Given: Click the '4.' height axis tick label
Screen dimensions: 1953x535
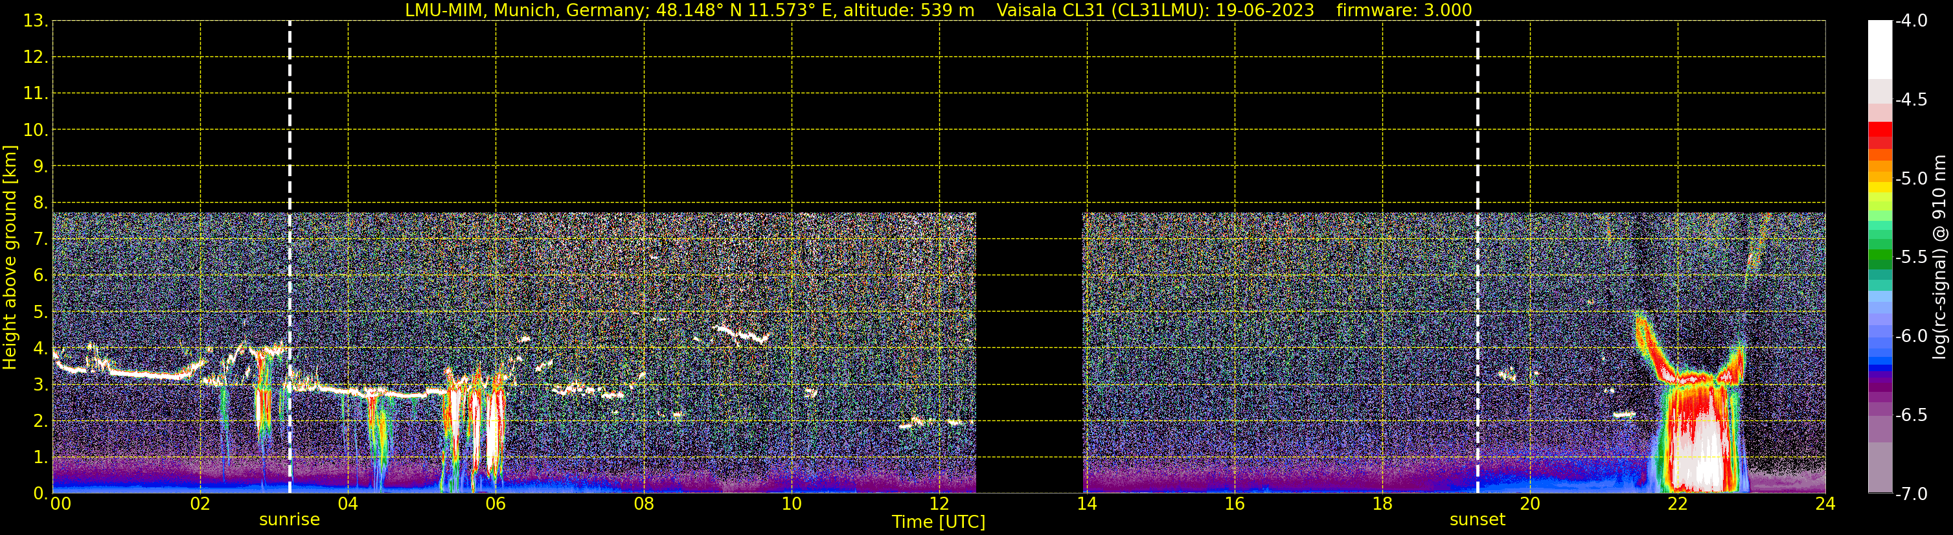Looking at the screenshot, I should (40, 348).
